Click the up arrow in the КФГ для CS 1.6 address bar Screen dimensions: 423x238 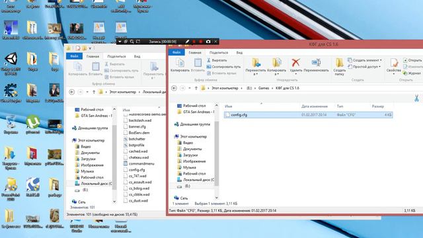(x=196, y=88)
